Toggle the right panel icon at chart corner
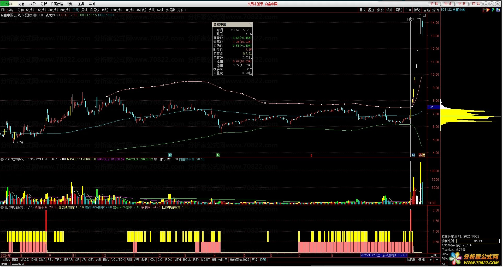The height and width of the screenshot is (267, 503). click(425, 15)
